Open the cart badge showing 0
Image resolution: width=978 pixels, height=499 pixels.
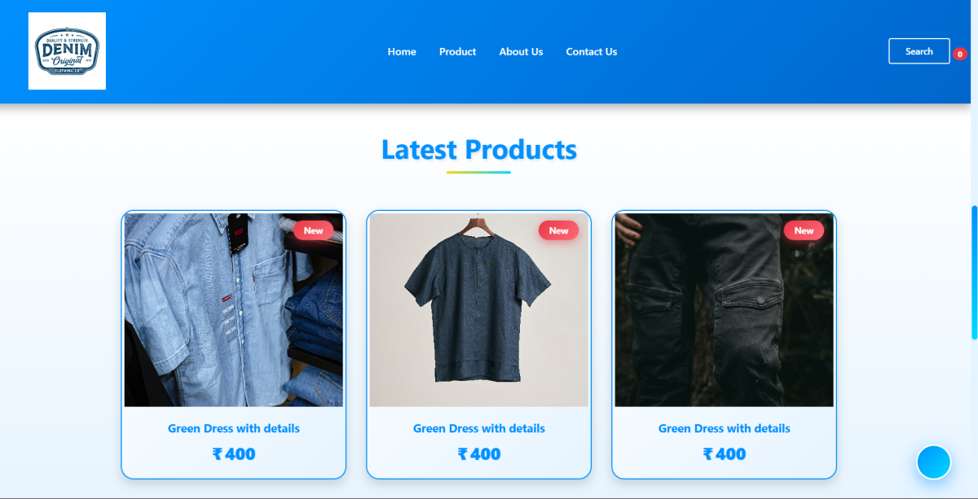pos(960,54)
